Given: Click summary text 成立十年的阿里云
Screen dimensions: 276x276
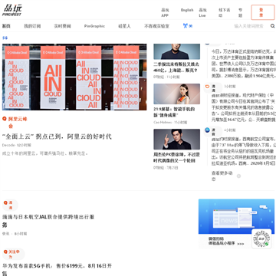Looking at the screenshot, I should [45, 153].
